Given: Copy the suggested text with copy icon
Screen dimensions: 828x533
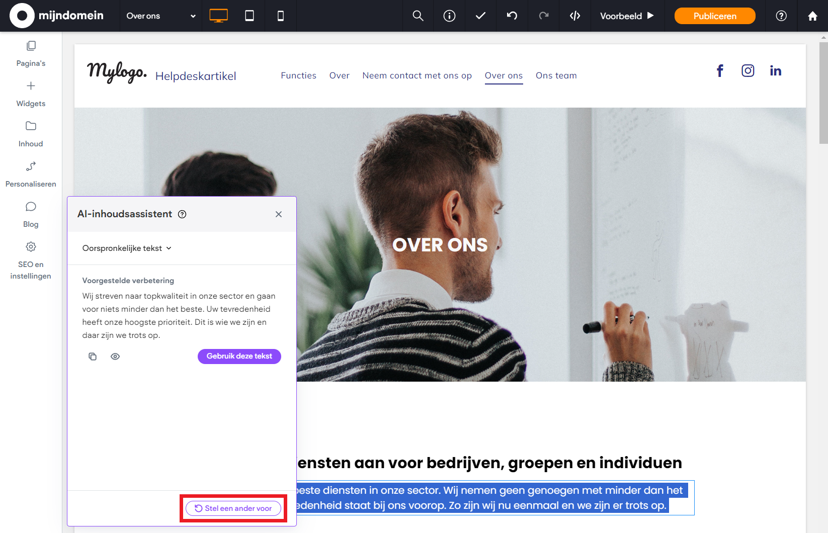Looking at the screenshot, I should pyautogui.click(x=93, y=357).
